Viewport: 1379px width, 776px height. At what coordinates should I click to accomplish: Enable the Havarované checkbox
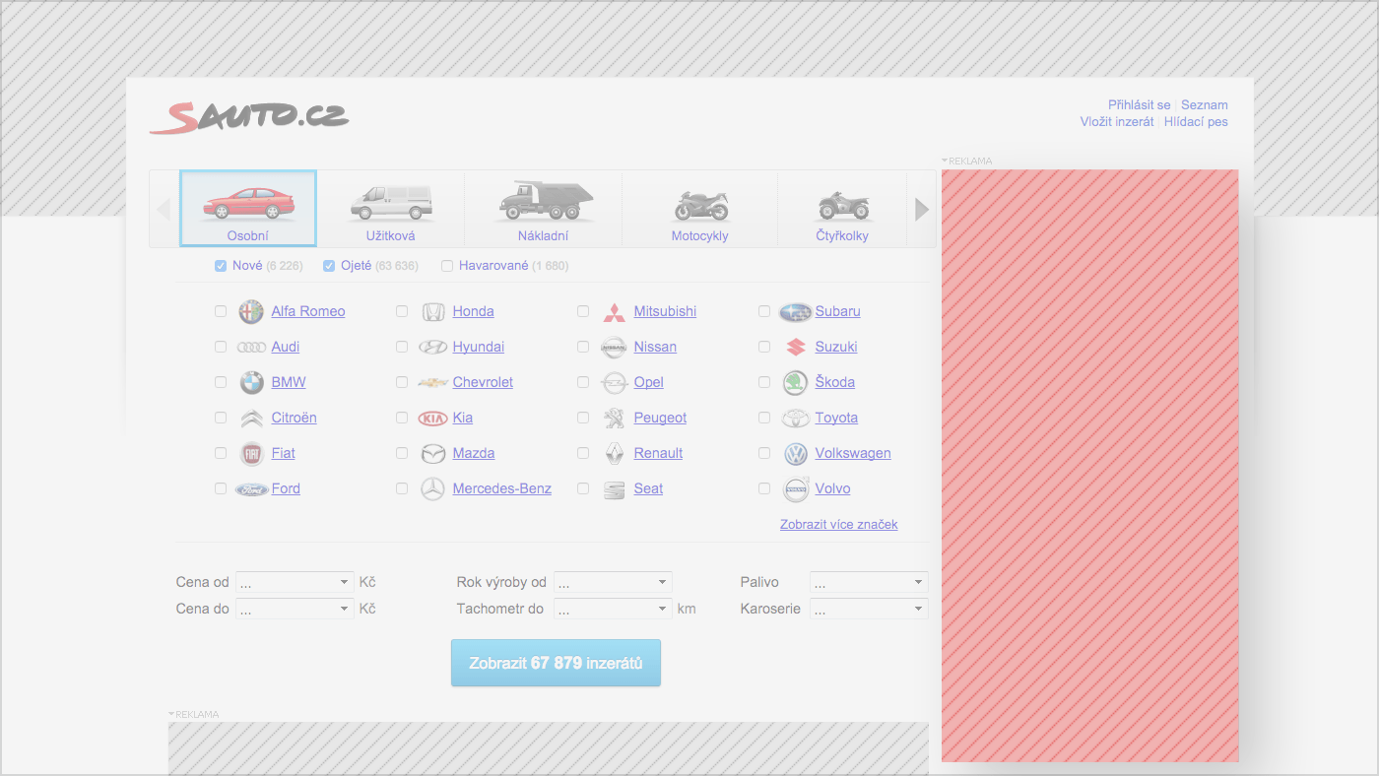[447, 266]
